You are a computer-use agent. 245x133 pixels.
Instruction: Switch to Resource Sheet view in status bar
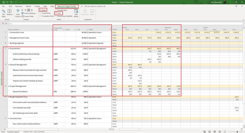tap(220, 132)
